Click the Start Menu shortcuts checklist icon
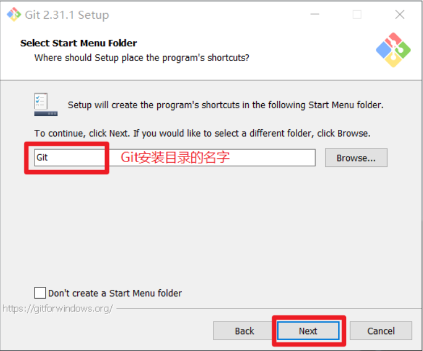423x351 pixels. tap(45, 104)
